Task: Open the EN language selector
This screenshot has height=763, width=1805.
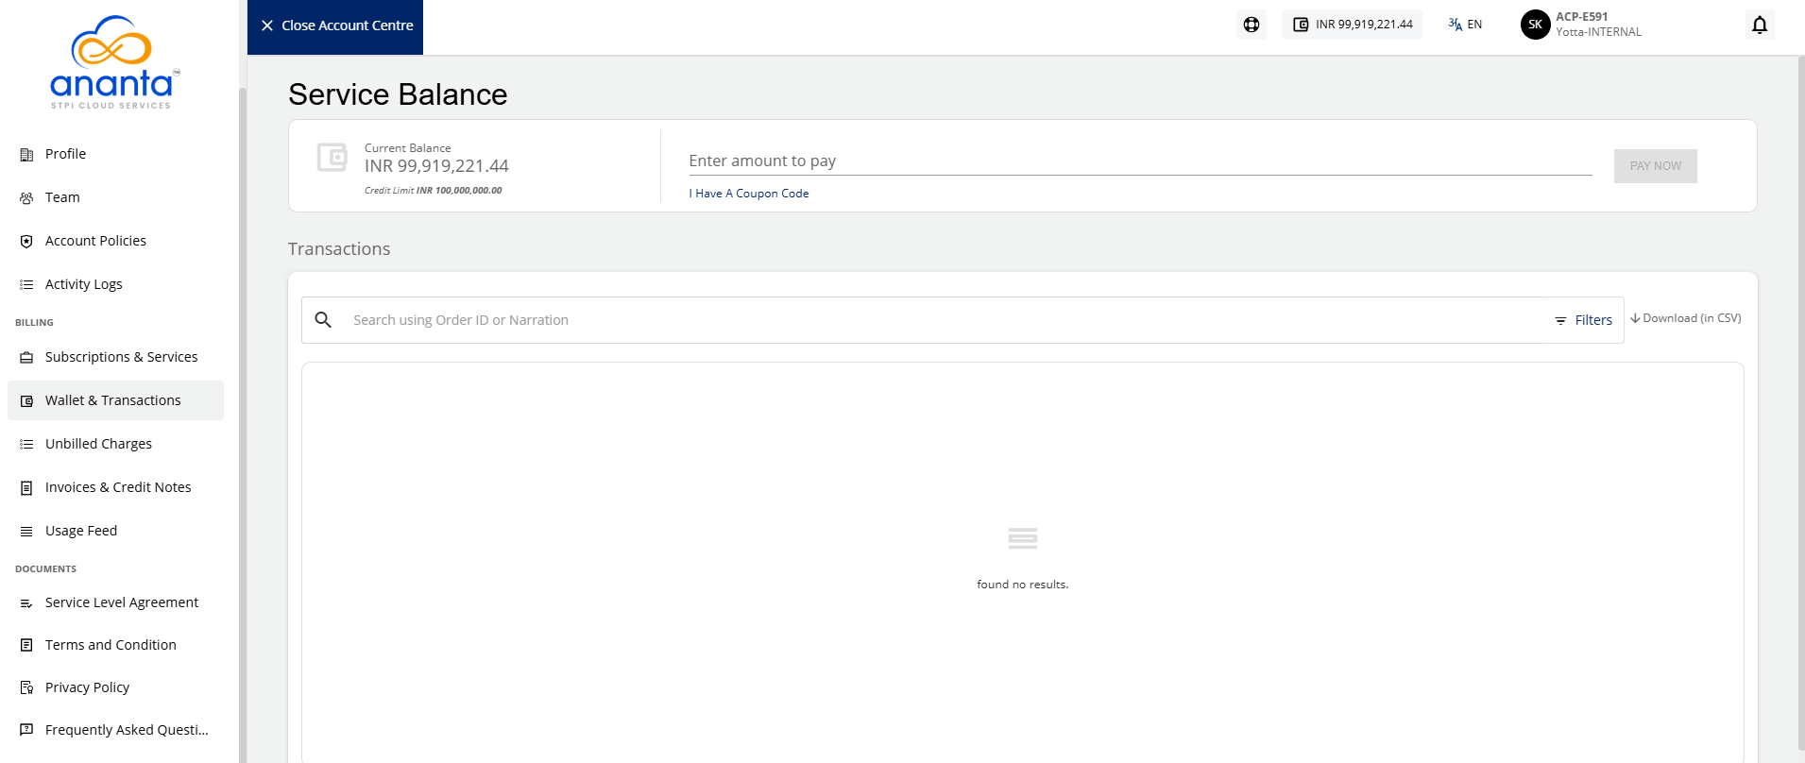Action: pyautogui.click(x=1465, y=25)
